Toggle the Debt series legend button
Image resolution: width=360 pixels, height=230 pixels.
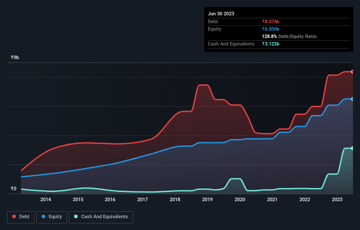click(21, 217)
